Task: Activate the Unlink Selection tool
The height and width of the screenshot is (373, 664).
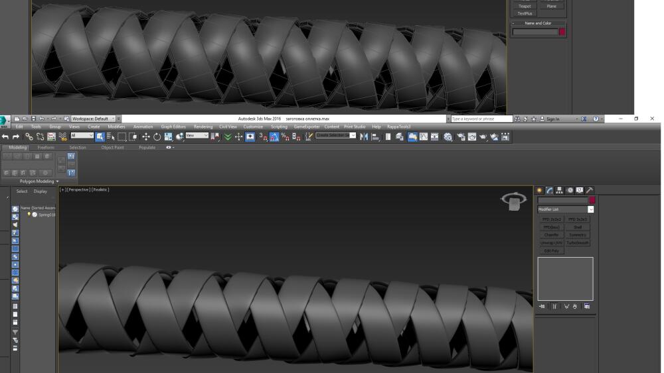Action: coord(40,136)
